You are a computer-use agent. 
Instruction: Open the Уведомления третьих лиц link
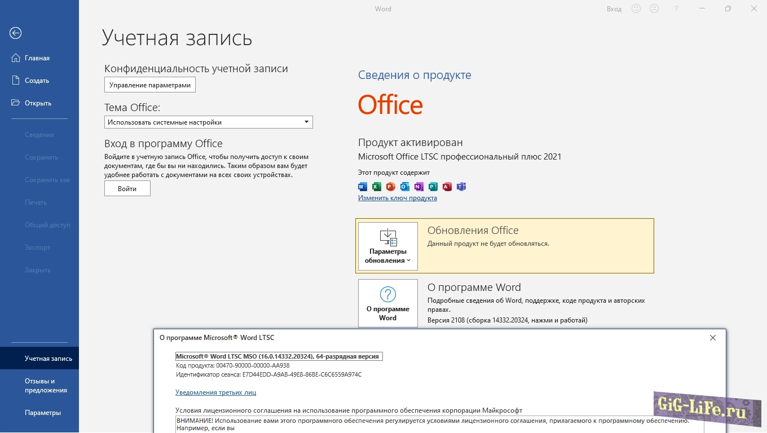tap(215, 392)
